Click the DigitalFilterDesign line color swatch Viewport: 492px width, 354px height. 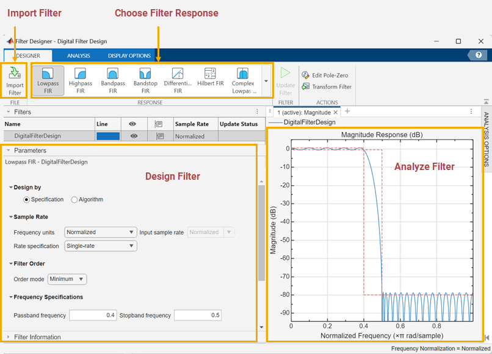point(108,135)
